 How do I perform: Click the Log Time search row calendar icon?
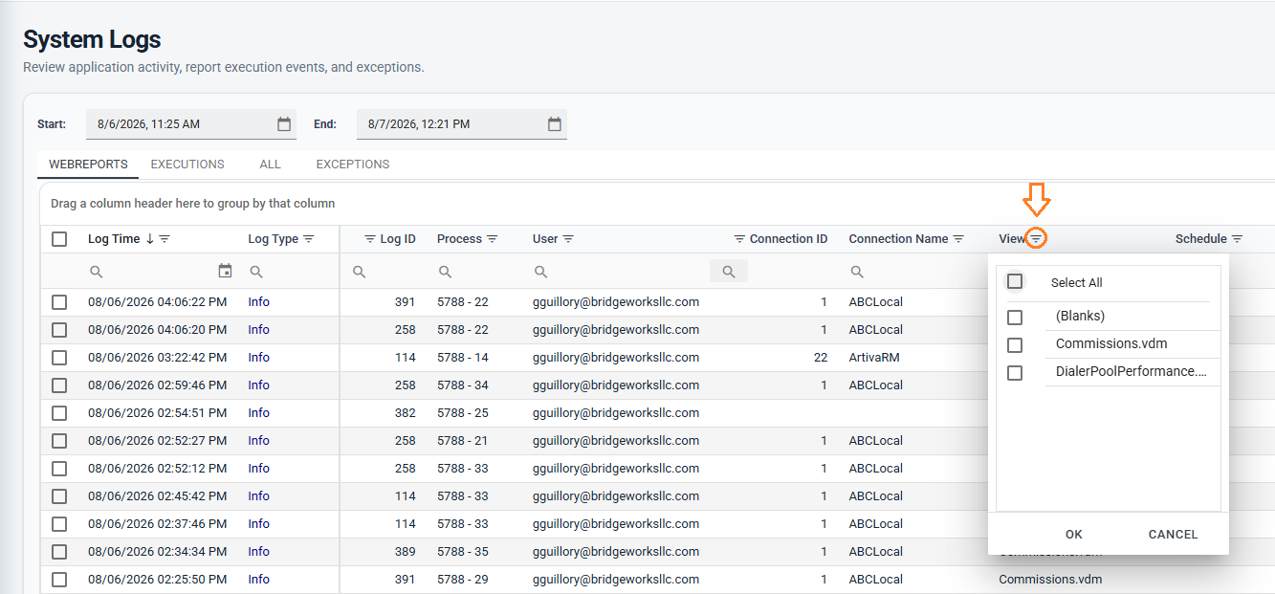(225, 272)
